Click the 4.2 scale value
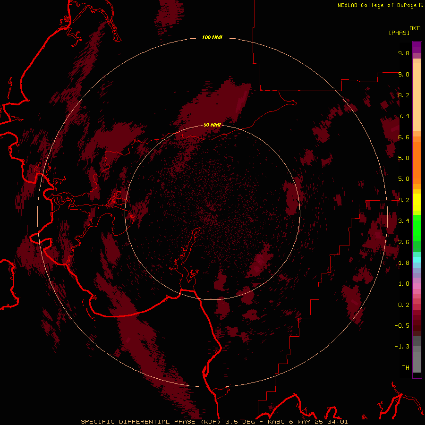 [x=404, y=200]
